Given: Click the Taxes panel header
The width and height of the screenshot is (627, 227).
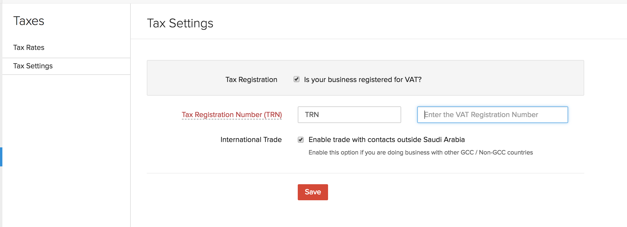Looking at the screenshot, I should click(29, 21).
